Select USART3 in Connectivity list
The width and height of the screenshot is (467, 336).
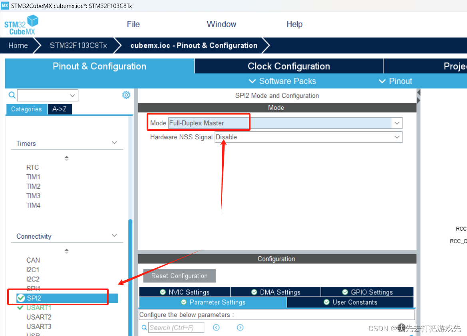[39, 326]
